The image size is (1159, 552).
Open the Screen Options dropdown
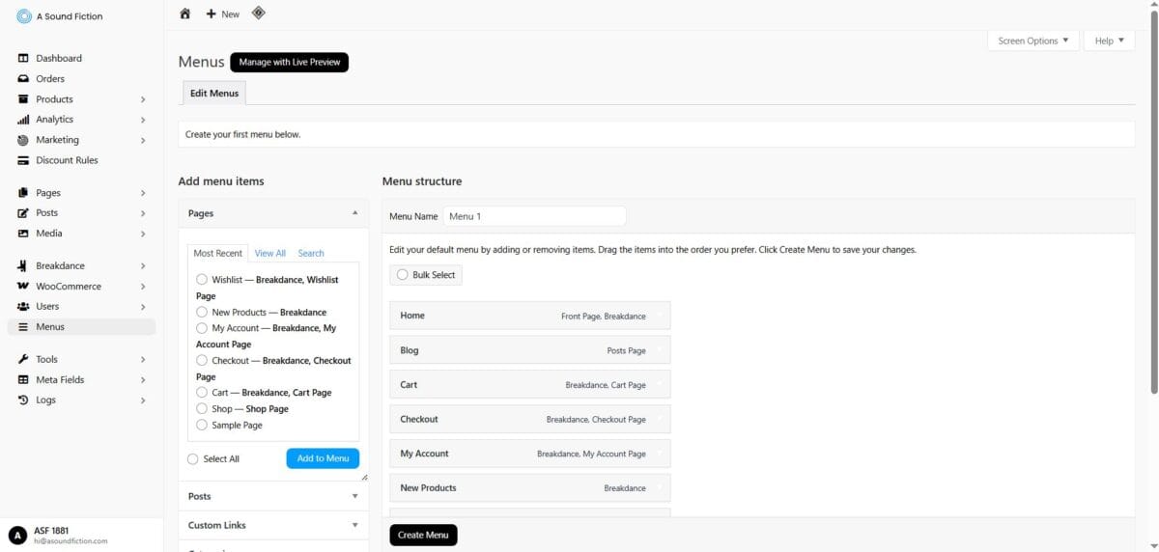[x=1032, y=41]
